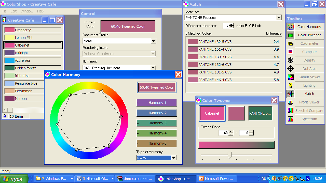Click the 60:40 Tweened Color button in Color Harmony

point(157,87)
